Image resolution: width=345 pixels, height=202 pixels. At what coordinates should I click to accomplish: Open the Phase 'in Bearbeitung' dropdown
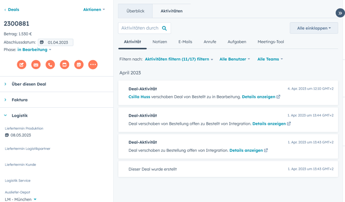pyautogui.click(x=35, y=50)
